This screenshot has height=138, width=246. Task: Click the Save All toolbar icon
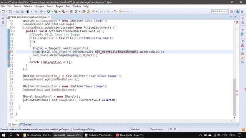click(22, 11)
